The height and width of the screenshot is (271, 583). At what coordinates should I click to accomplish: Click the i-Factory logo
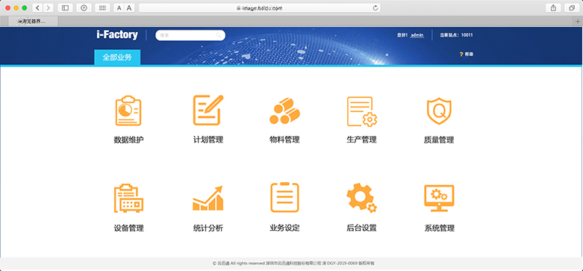point(116,35)
